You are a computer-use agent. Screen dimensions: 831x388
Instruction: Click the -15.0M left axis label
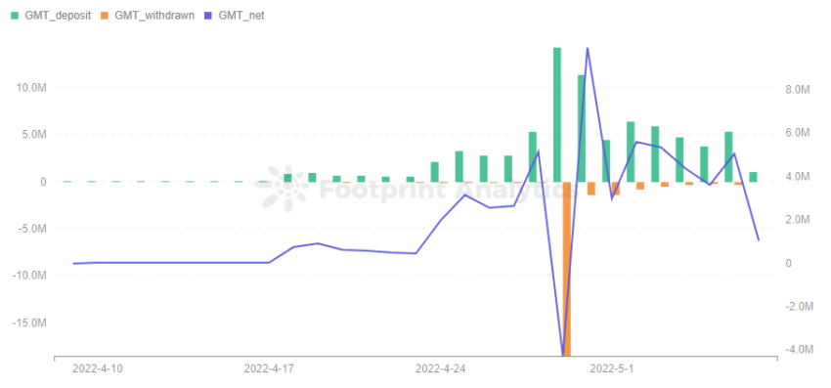[32, 323]
